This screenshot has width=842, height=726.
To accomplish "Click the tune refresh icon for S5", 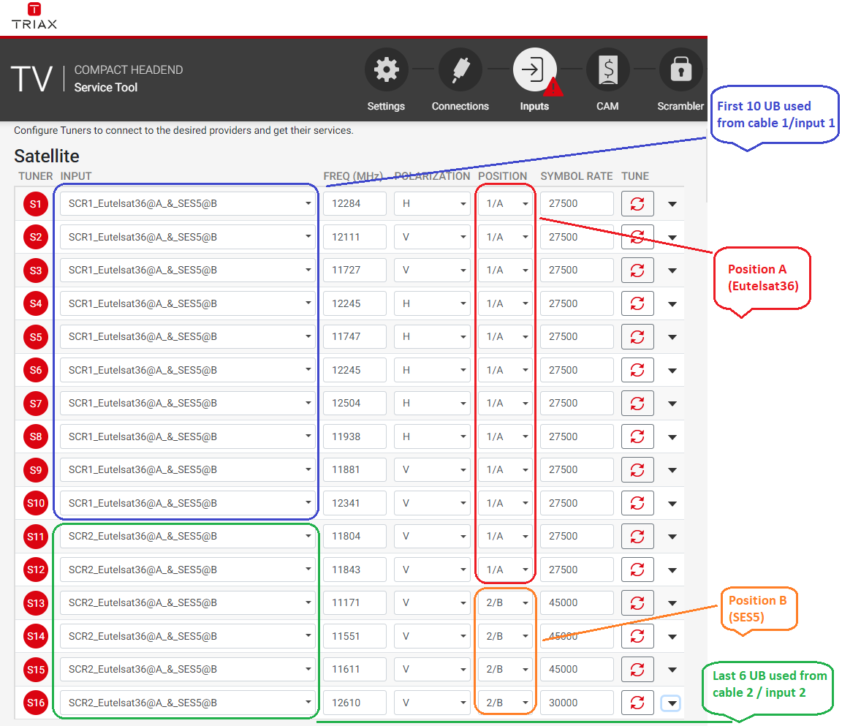I will pyautogui.click(x=637, y=337).
